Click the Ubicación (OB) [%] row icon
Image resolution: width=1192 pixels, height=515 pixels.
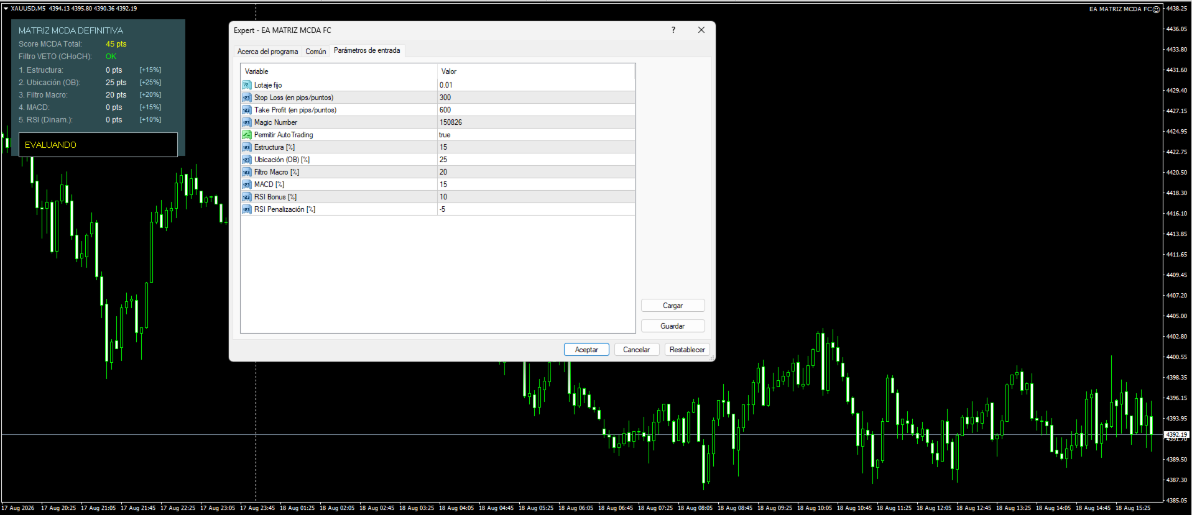[247, 160]
